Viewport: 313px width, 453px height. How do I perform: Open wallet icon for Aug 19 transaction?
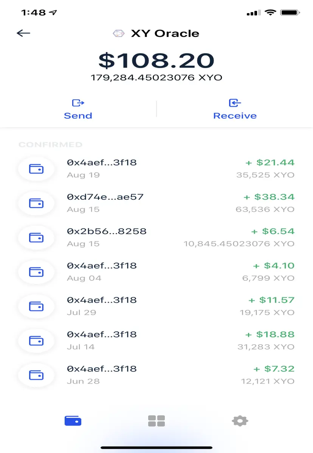36,169
